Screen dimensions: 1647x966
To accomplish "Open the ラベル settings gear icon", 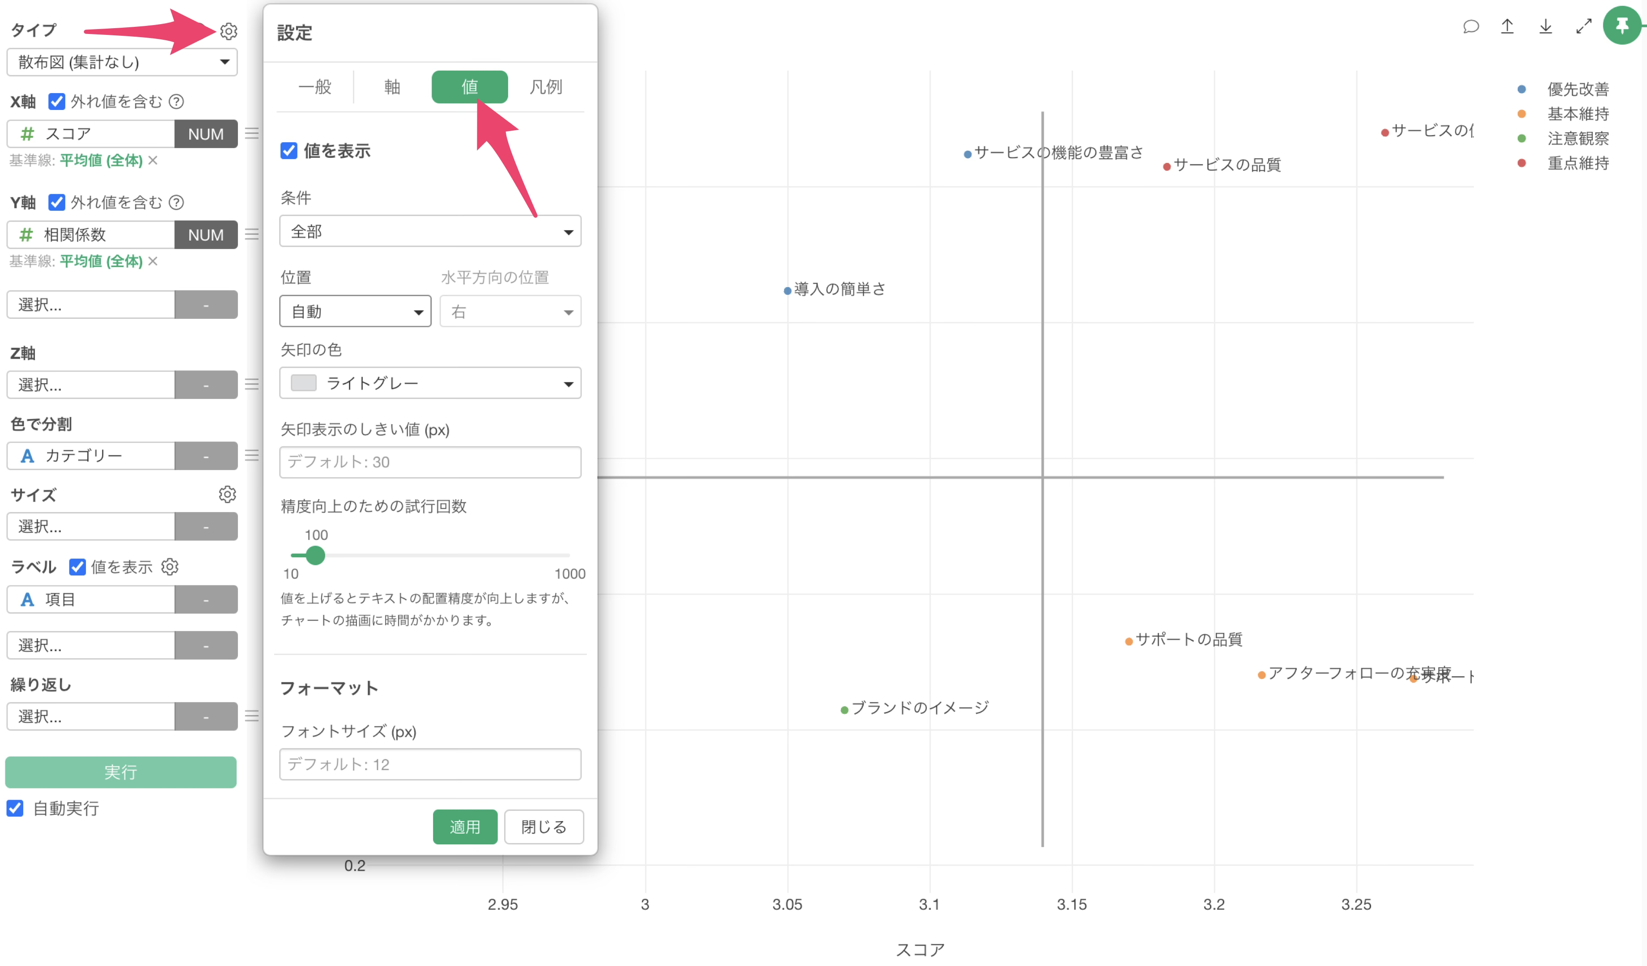I will pos(170,567).
